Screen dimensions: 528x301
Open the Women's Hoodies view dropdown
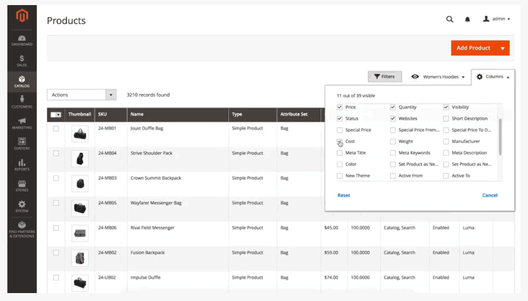(438, 77)
